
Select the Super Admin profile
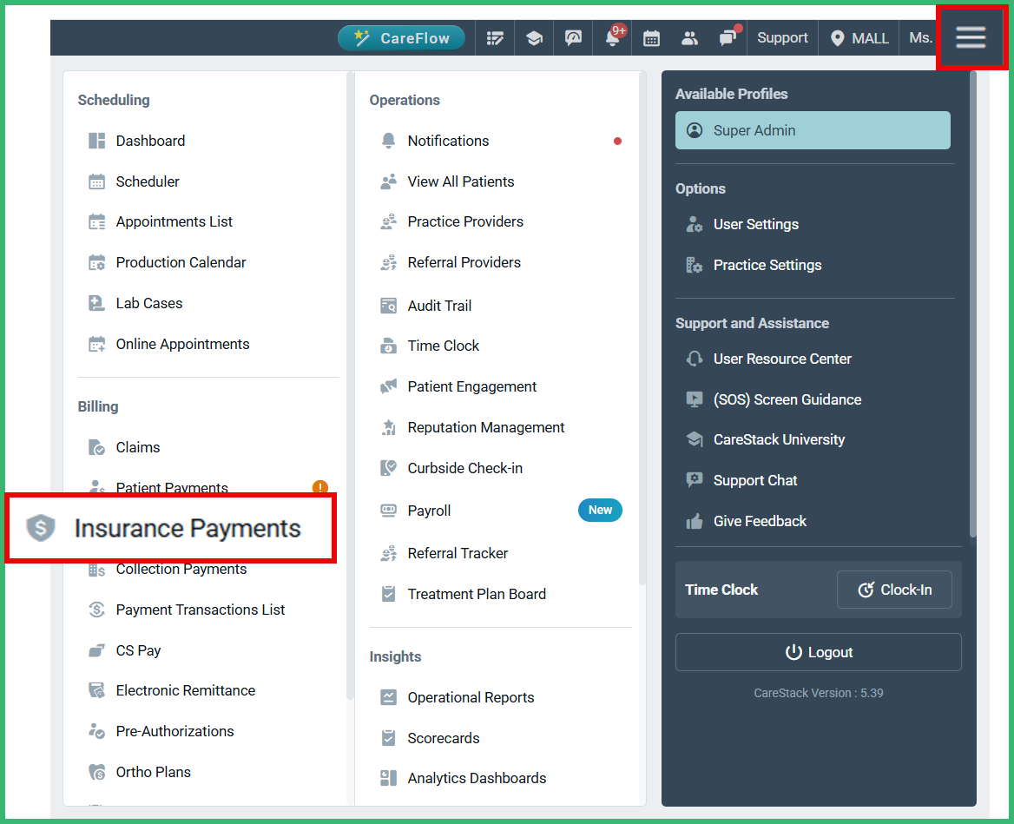coord(813,130)
